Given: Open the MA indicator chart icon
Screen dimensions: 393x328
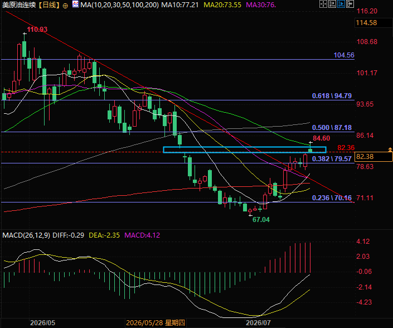Looking at the screenshot, I should (x=75, y=4).
